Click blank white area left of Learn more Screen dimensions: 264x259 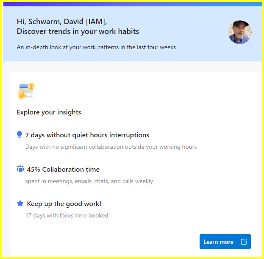coord(106,242)
